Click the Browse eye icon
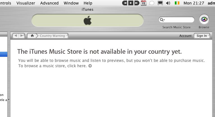The width and height of the screenshot is (215, 117). click(x=204, y=19)
